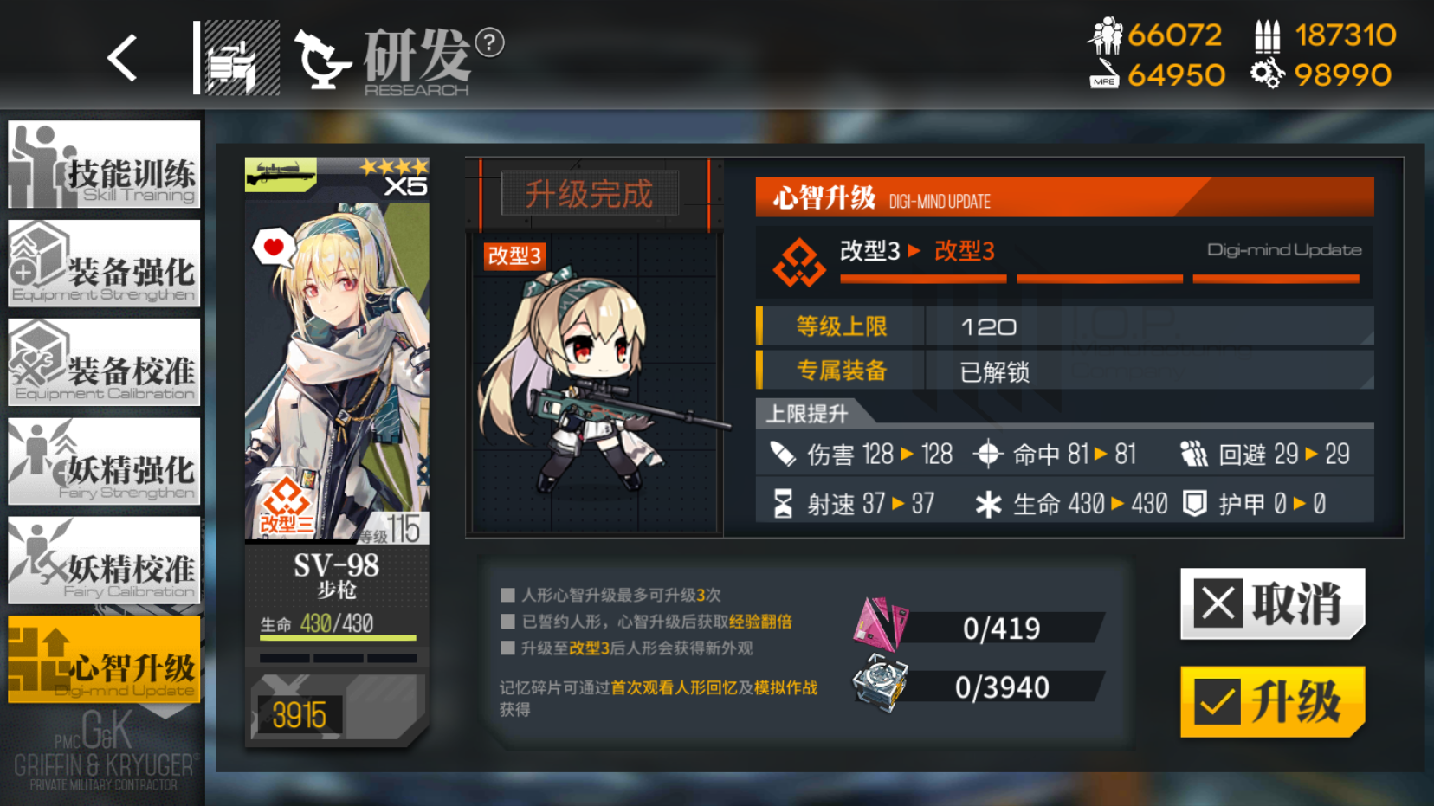The height and width of the screenshot is (806, 1434).
Task: Click the 升级完成 upgrade complete label
Action: pyautogui.click(x=590, y=194)
